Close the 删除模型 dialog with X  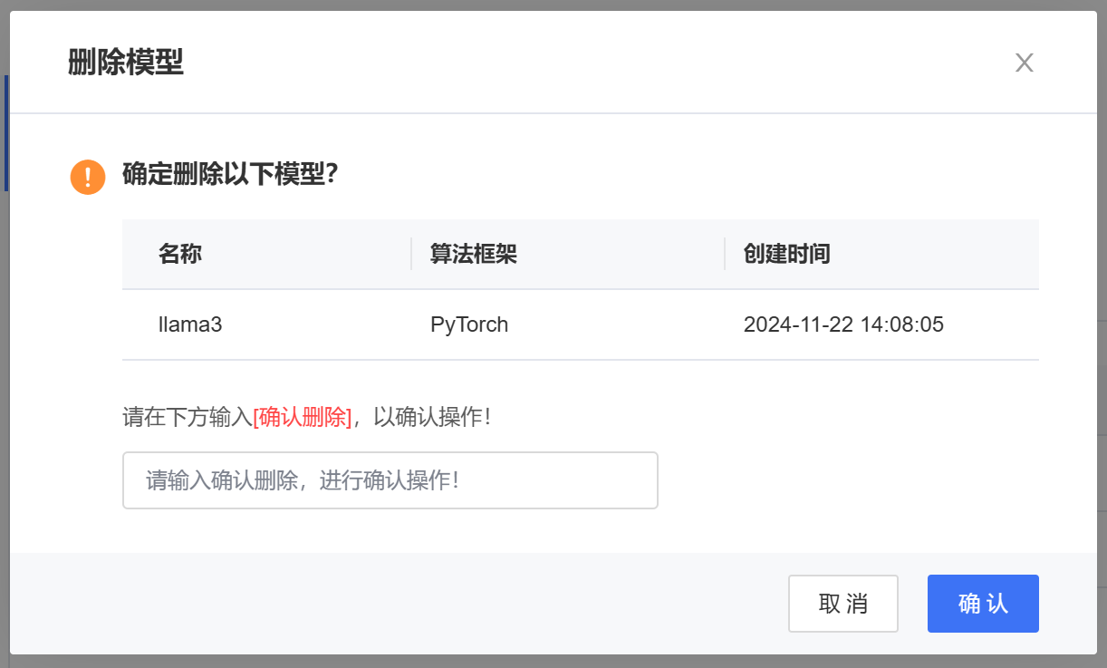click(1024, 63)
